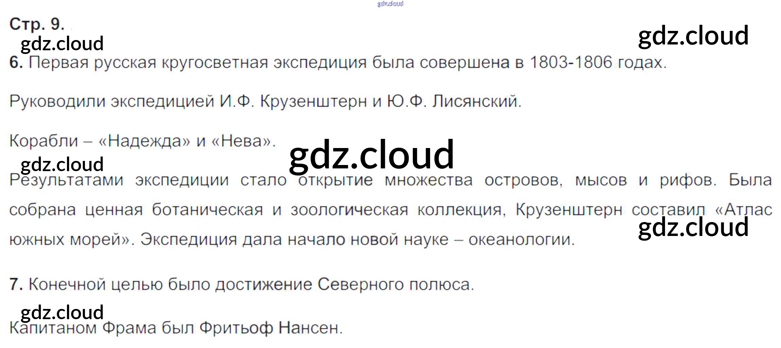The height and width of the screenshot is (348, 781).
Task: Click the word 'ботаническая'
Action: [207, 210]
